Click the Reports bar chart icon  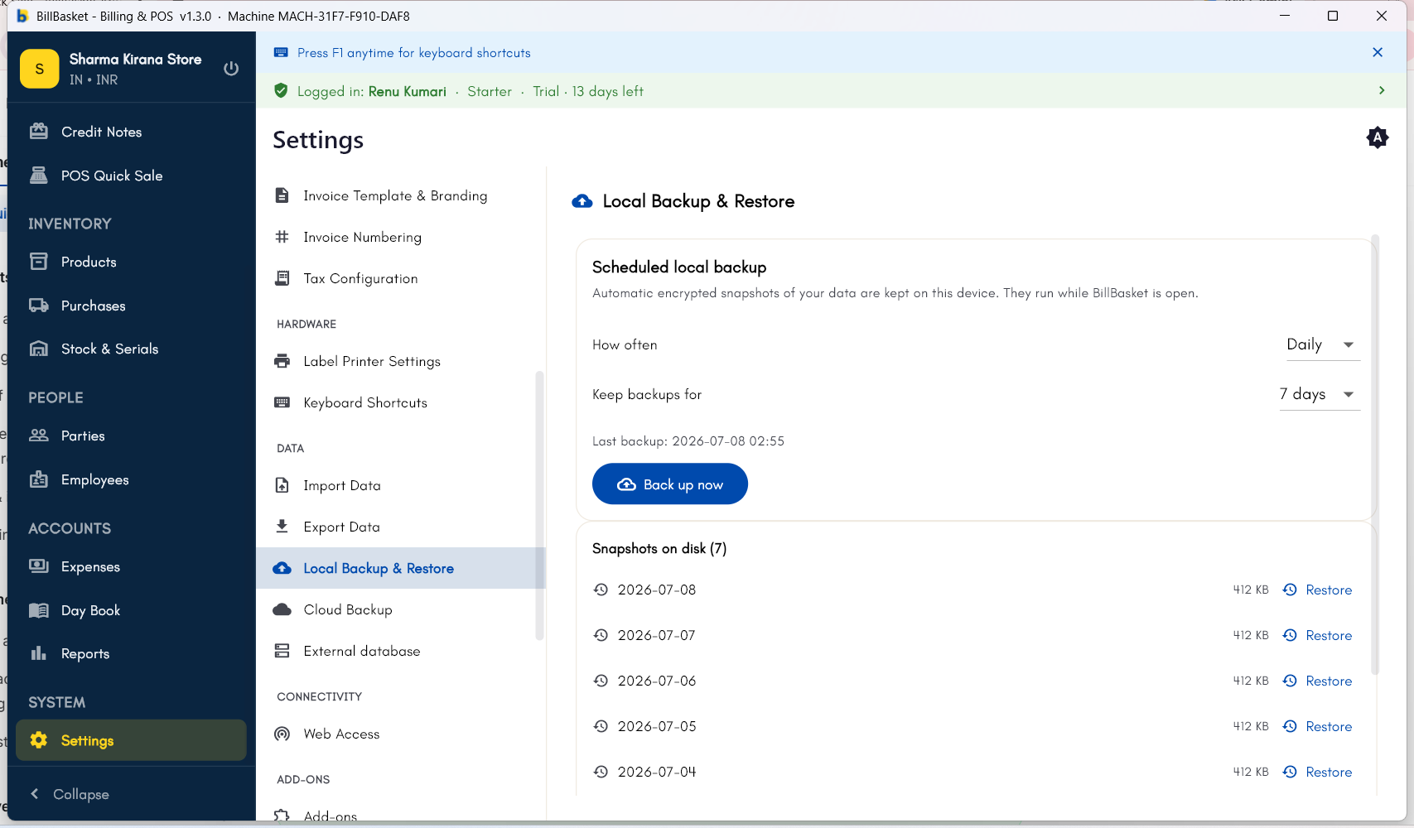click(39, 653)
